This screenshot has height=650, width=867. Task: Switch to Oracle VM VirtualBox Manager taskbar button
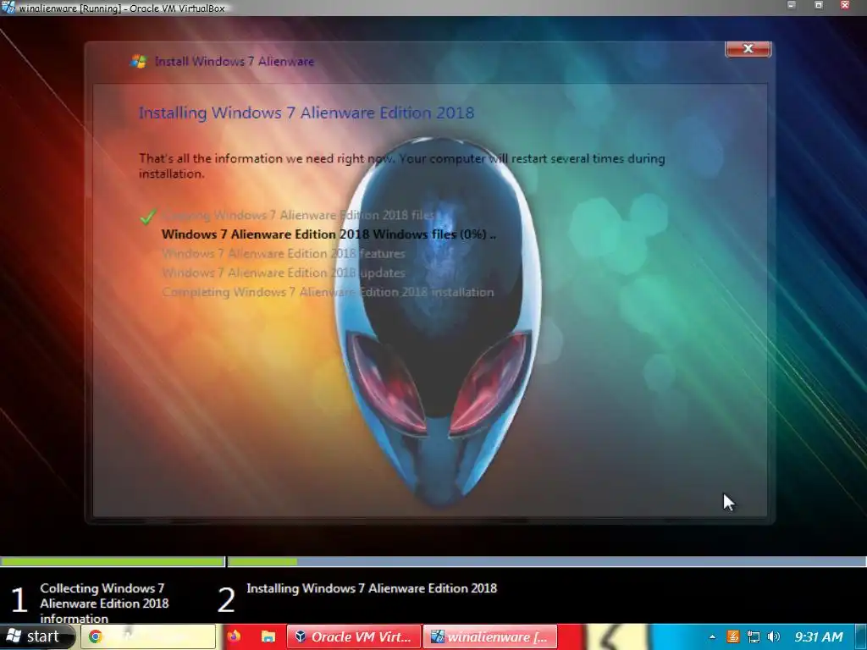tap(354, 636)
